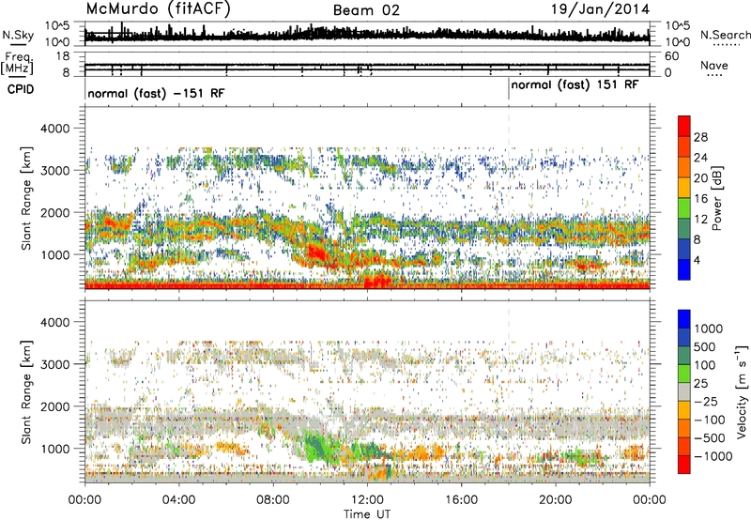Click the Slant Range label of power panel

click(x=26, y=198)
